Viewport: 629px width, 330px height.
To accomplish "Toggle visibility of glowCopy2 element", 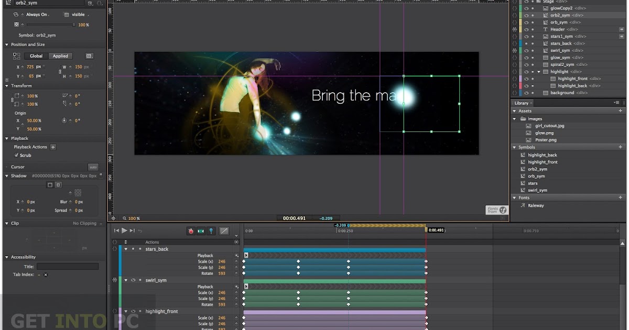I will (x=526, y=8).
